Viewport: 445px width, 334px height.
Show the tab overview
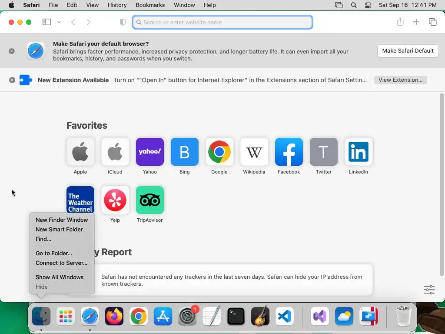pos(432,22)
